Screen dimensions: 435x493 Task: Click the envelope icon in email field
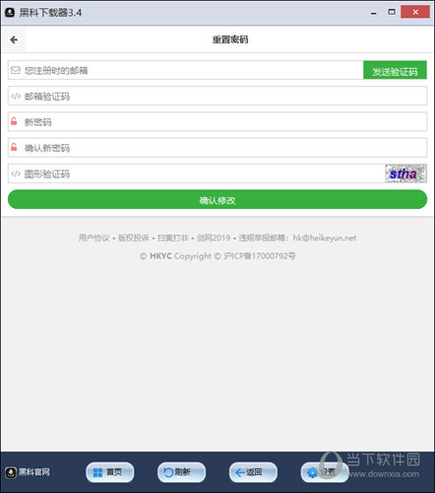click(16, 70)
